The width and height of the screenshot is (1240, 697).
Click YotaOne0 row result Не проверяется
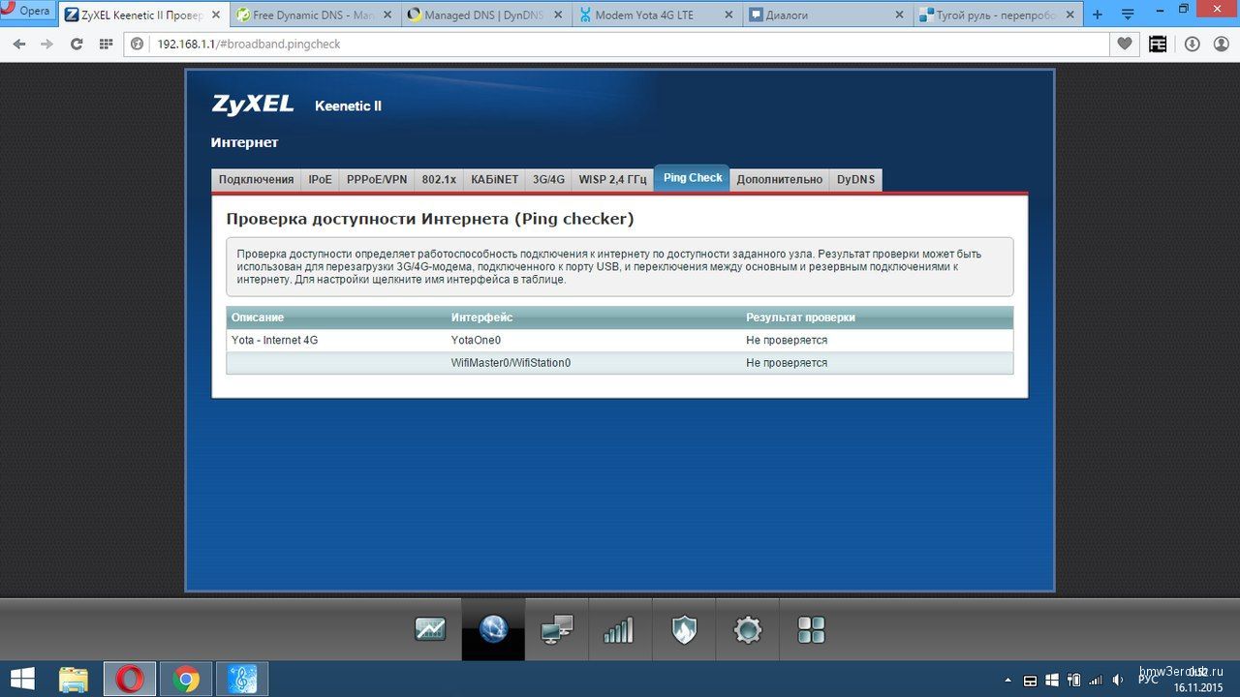click(787, 341)
